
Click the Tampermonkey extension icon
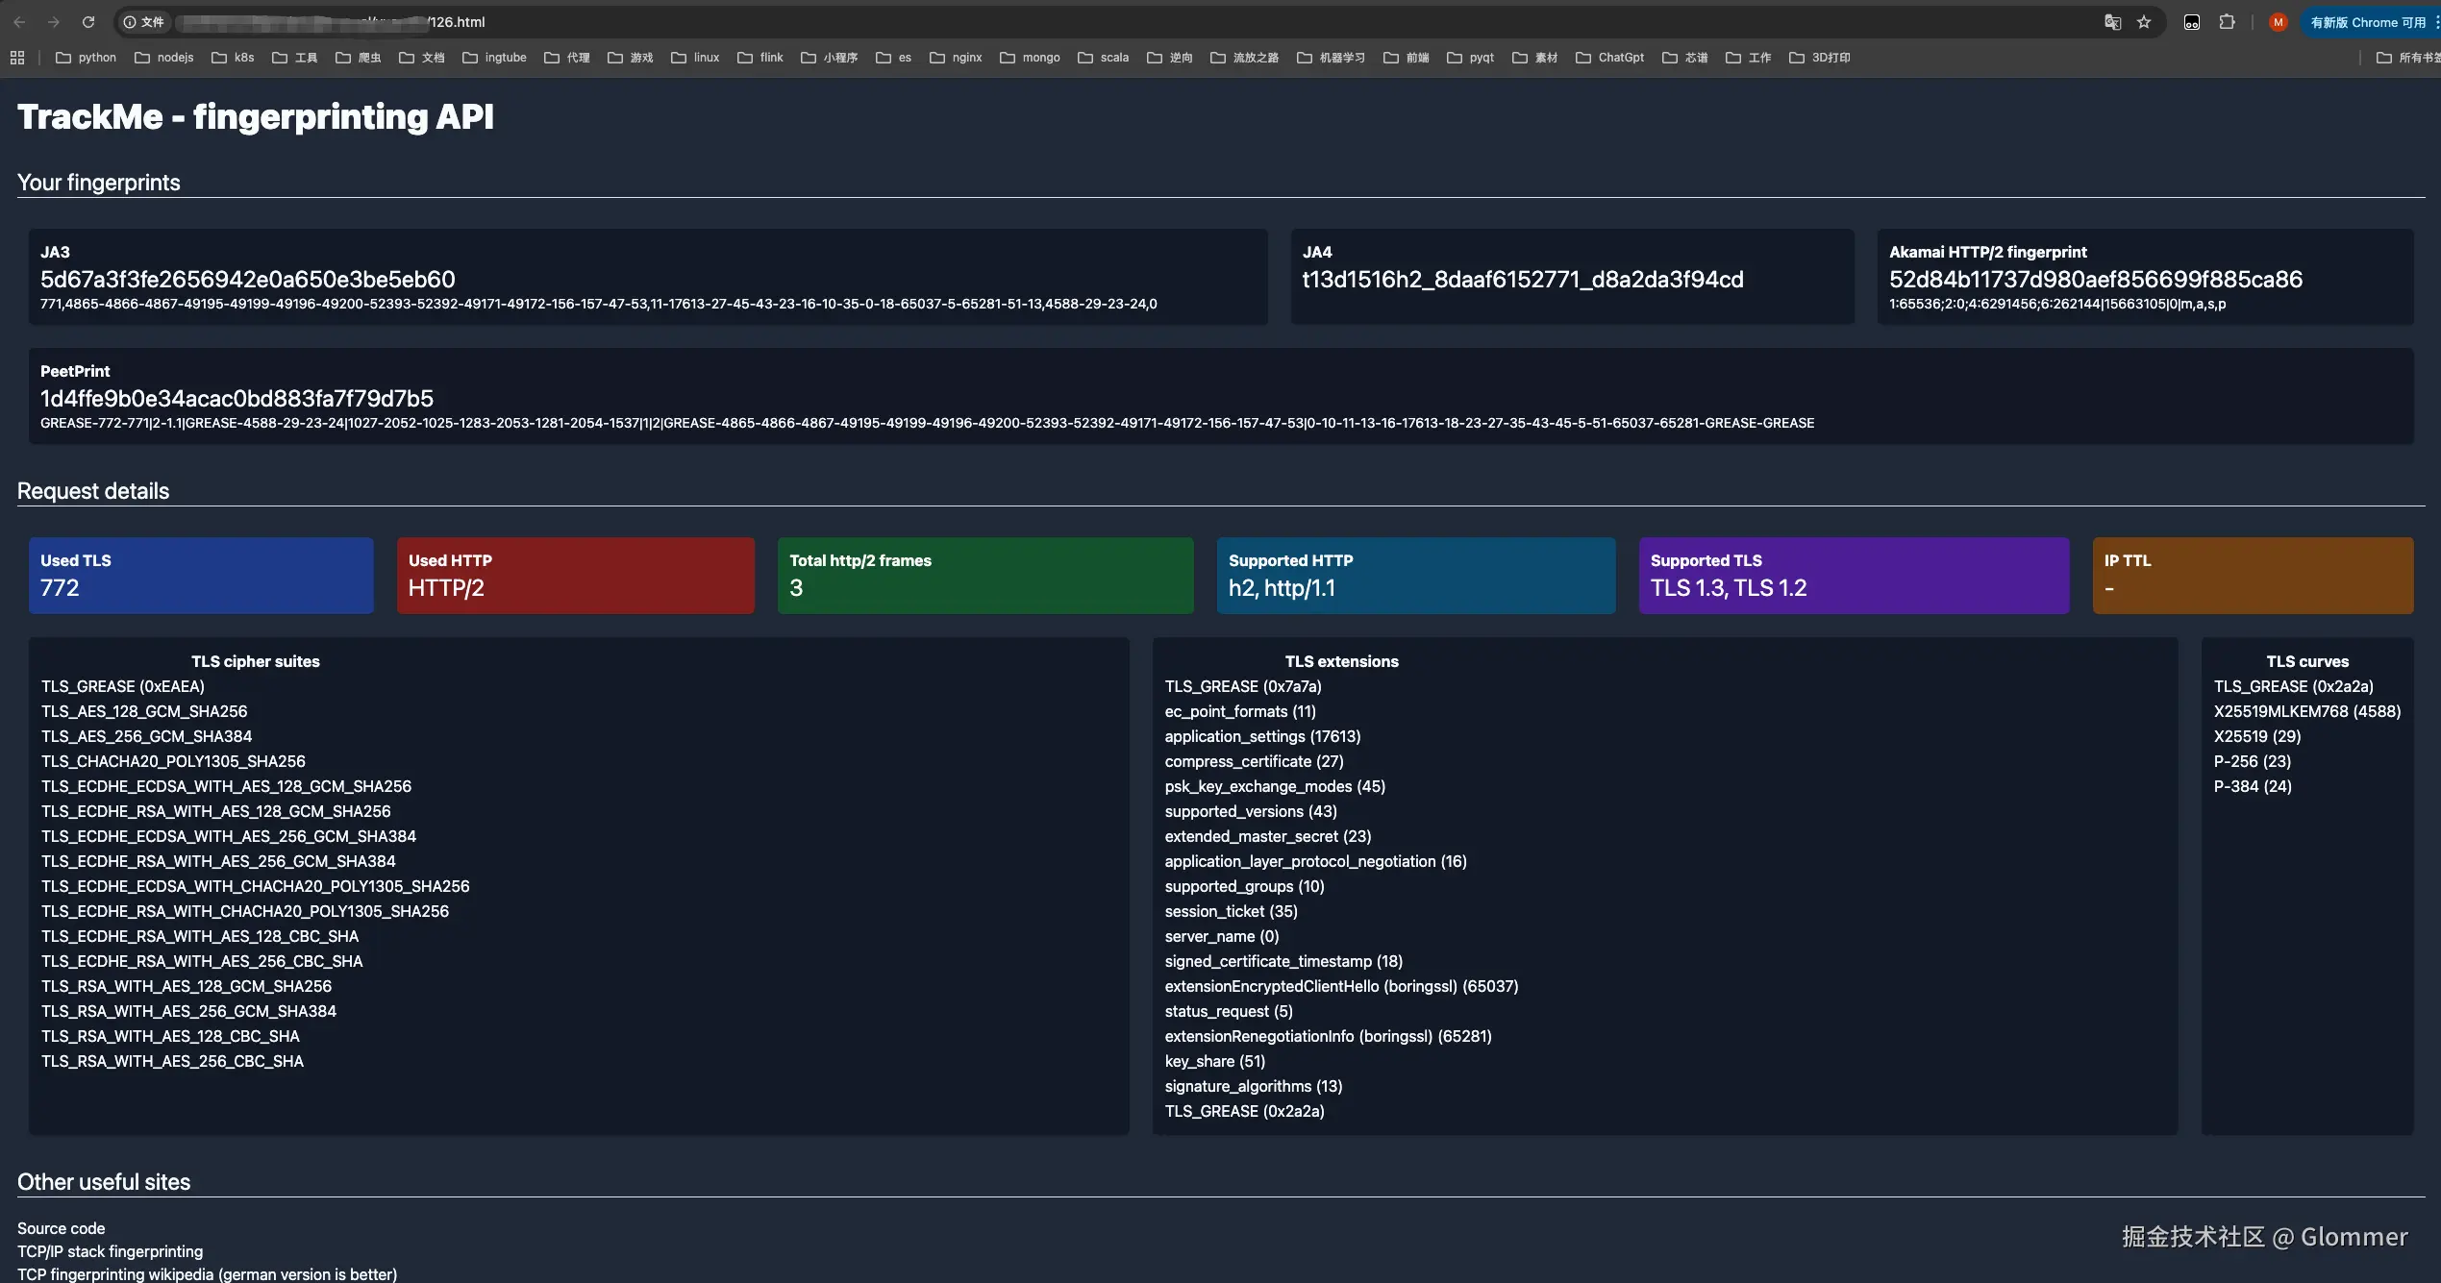tap(2192, 21)
